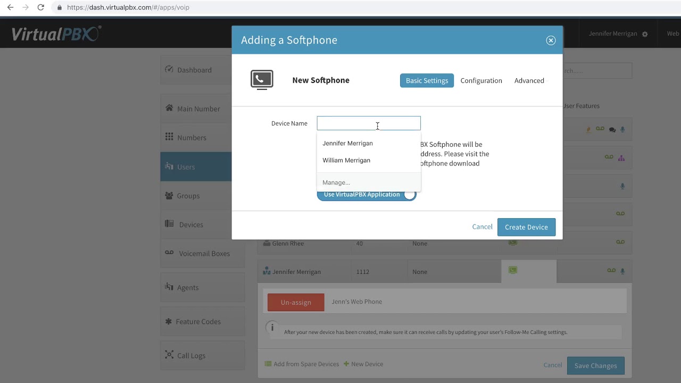Screen dimensions: 681x383
Task: Click the user icon beside Glenn Rhee
Action: coord(267,243)
